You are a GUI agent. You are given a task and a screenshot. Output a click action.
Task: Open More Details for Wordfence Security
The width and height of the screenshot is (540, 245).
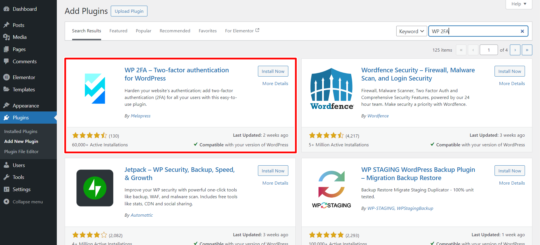click(512, 84)
